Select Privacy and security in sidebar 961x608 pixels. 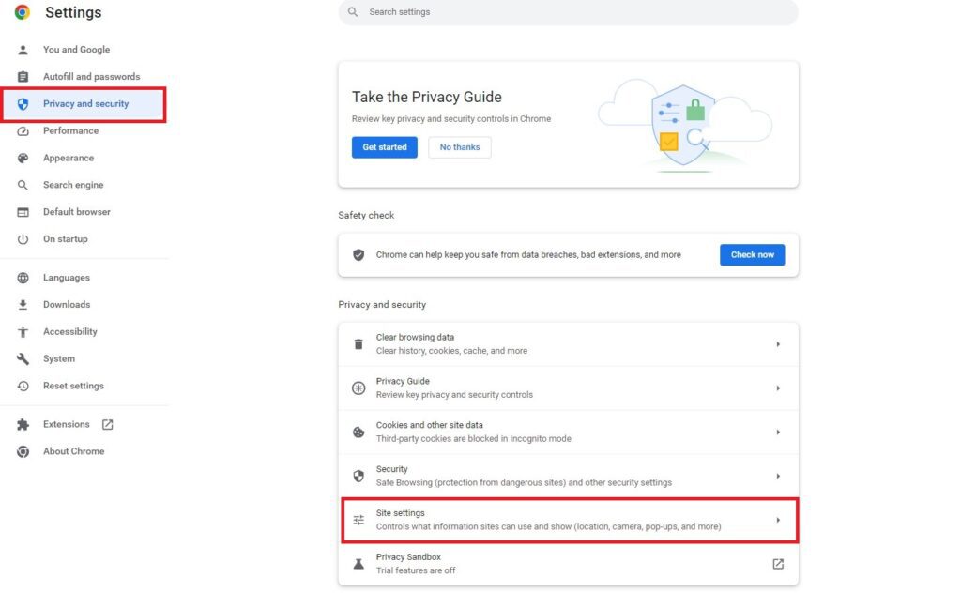(x=84, y=104)
